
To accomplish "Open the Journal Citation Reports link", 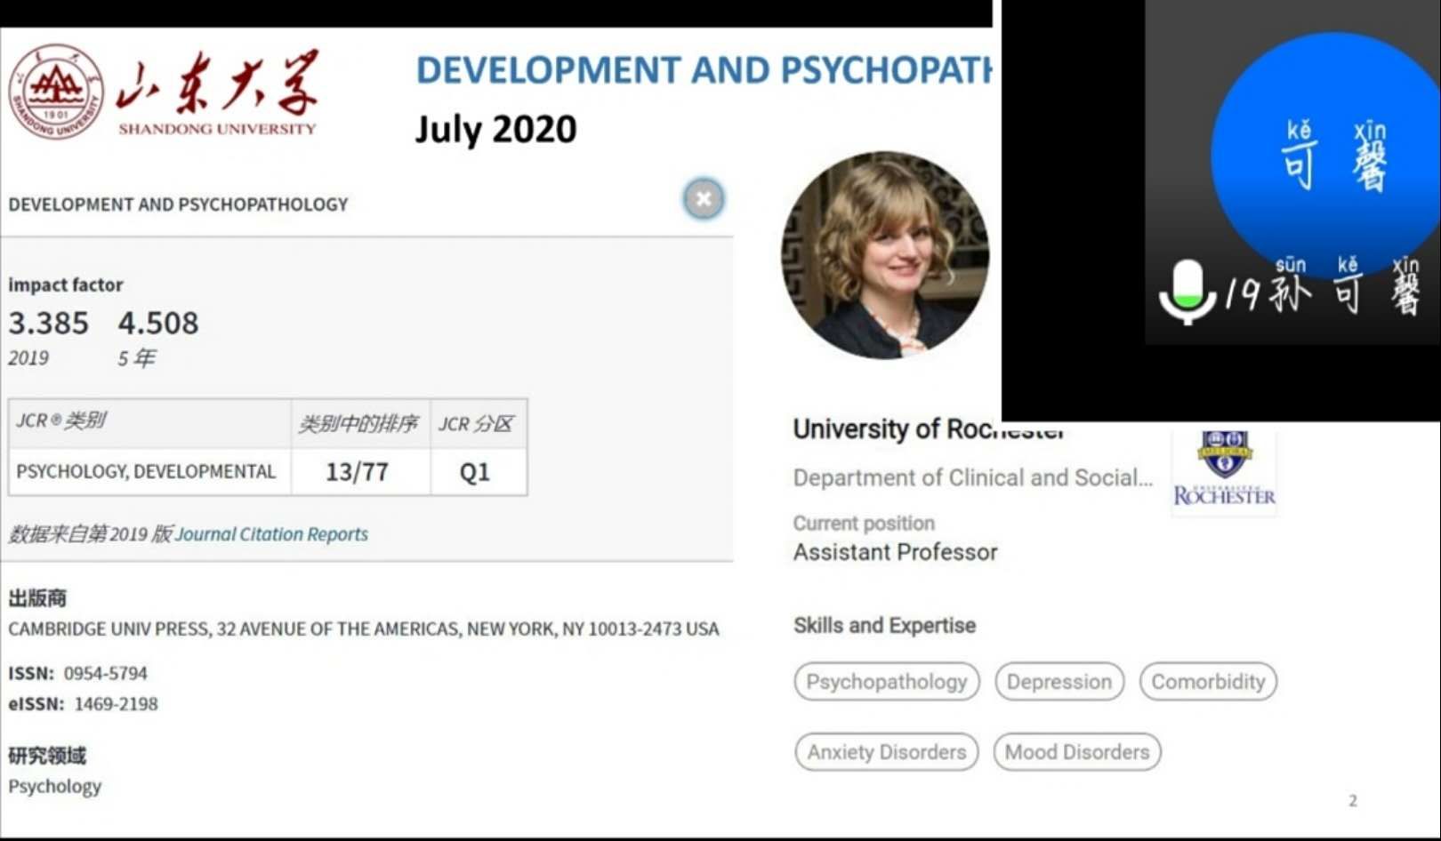I will (x=271, y=534).
